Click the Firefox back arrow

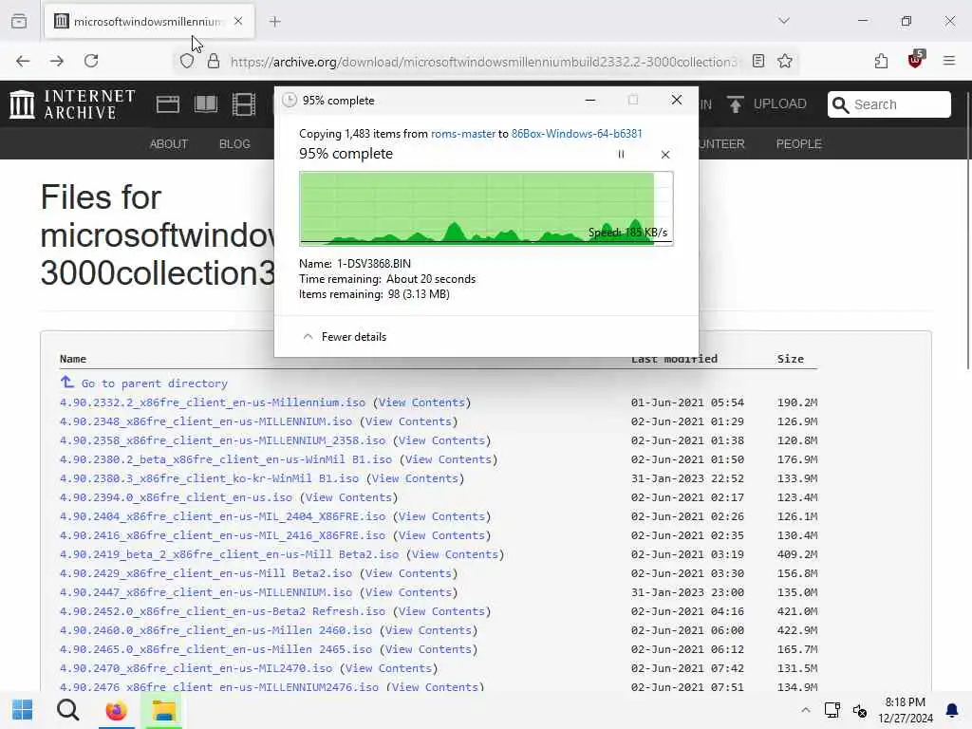coord(23,61)
